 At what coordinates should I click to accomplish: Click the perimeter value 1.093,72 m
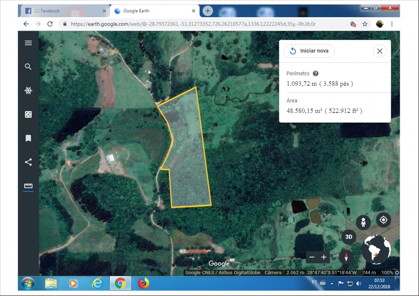(301, 84)
